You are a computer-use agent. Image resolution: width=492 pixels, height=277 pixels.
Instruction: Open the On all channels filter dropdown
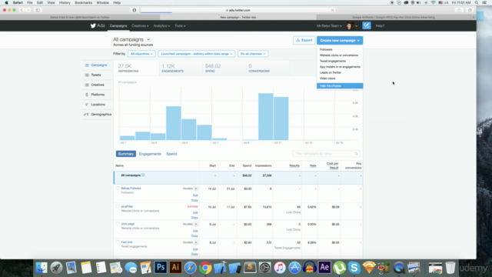pyautogui.click(x=253, y=54)
